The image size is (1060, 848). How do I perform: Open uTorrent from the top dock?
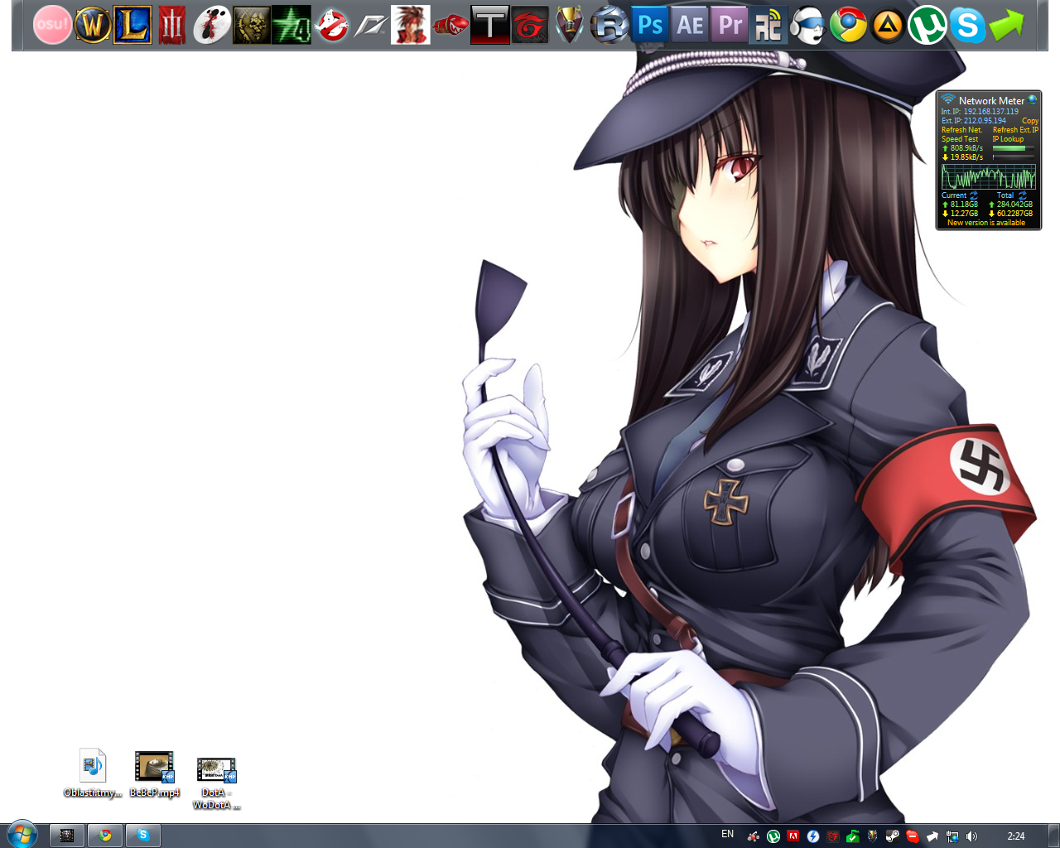tap(927, 25)
